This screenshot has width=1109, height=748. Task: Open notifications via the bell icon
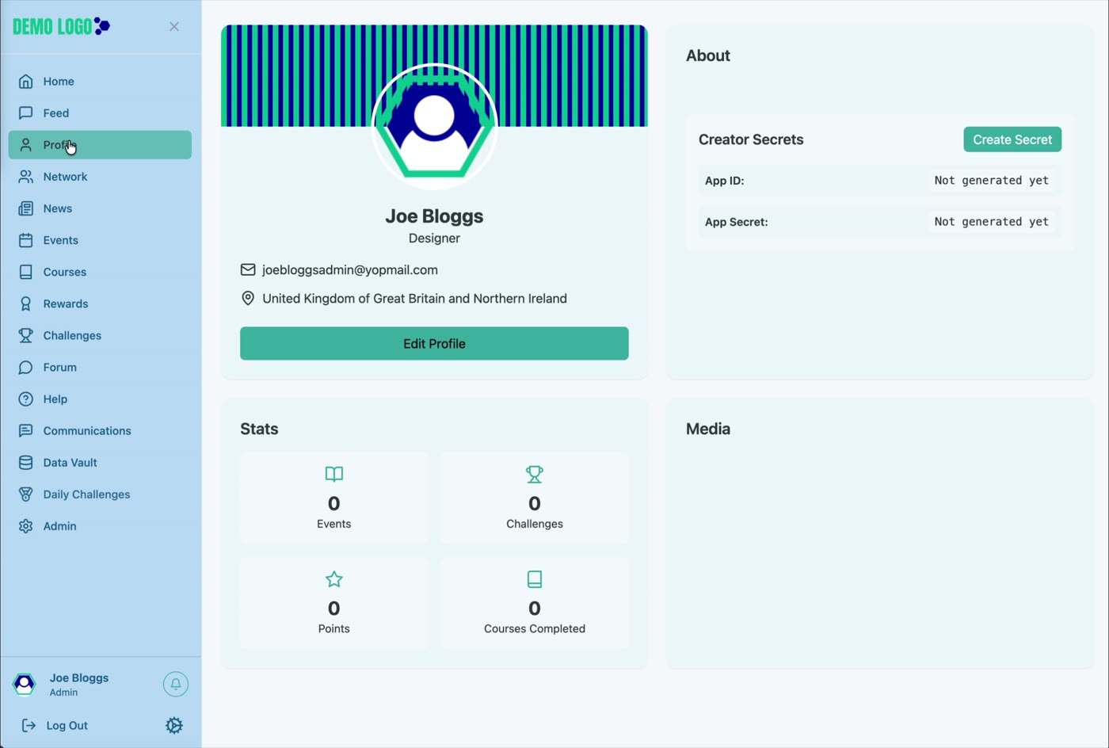click(x=176, y=684)
